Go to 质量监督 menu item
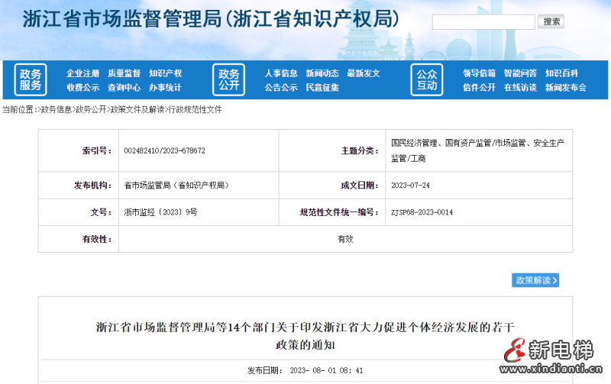The image size is (611, 384). pyautogui.click(x=124, y=73)
